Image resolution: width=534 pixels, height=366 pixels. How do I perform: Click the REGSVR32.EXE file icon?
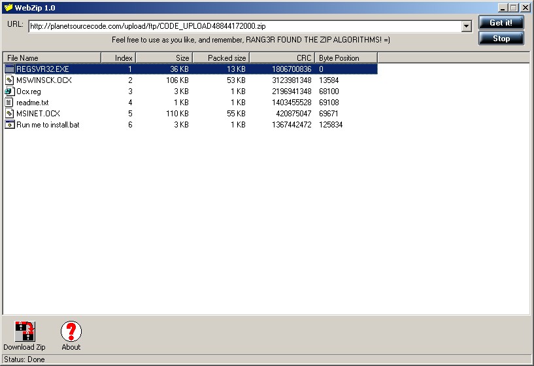(x=10, y=69)
